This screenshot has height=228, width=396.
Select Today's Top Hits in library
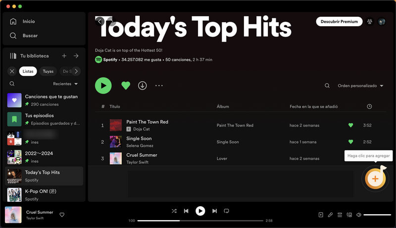tap(44, 176)
